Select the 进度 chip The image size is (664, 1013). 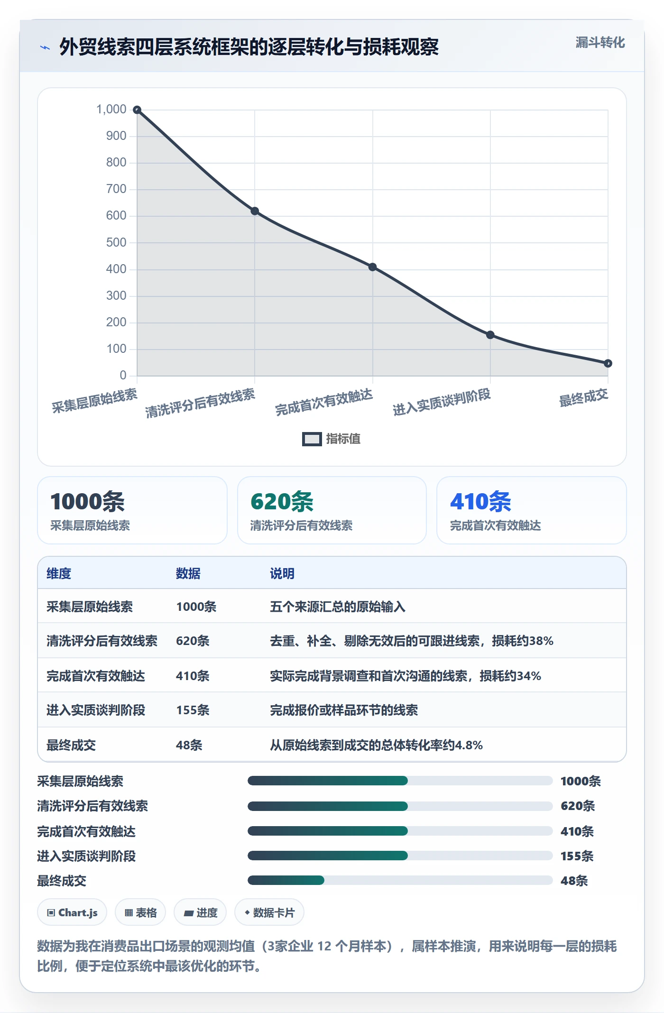point(200,912)
